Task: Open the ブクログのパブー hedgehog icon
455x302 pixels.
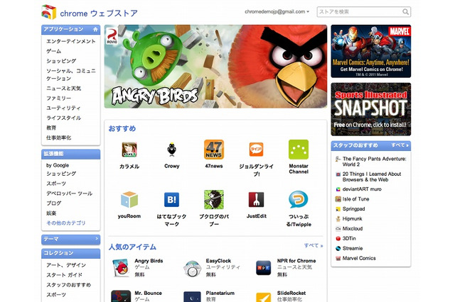Action: tap(214, 199)
